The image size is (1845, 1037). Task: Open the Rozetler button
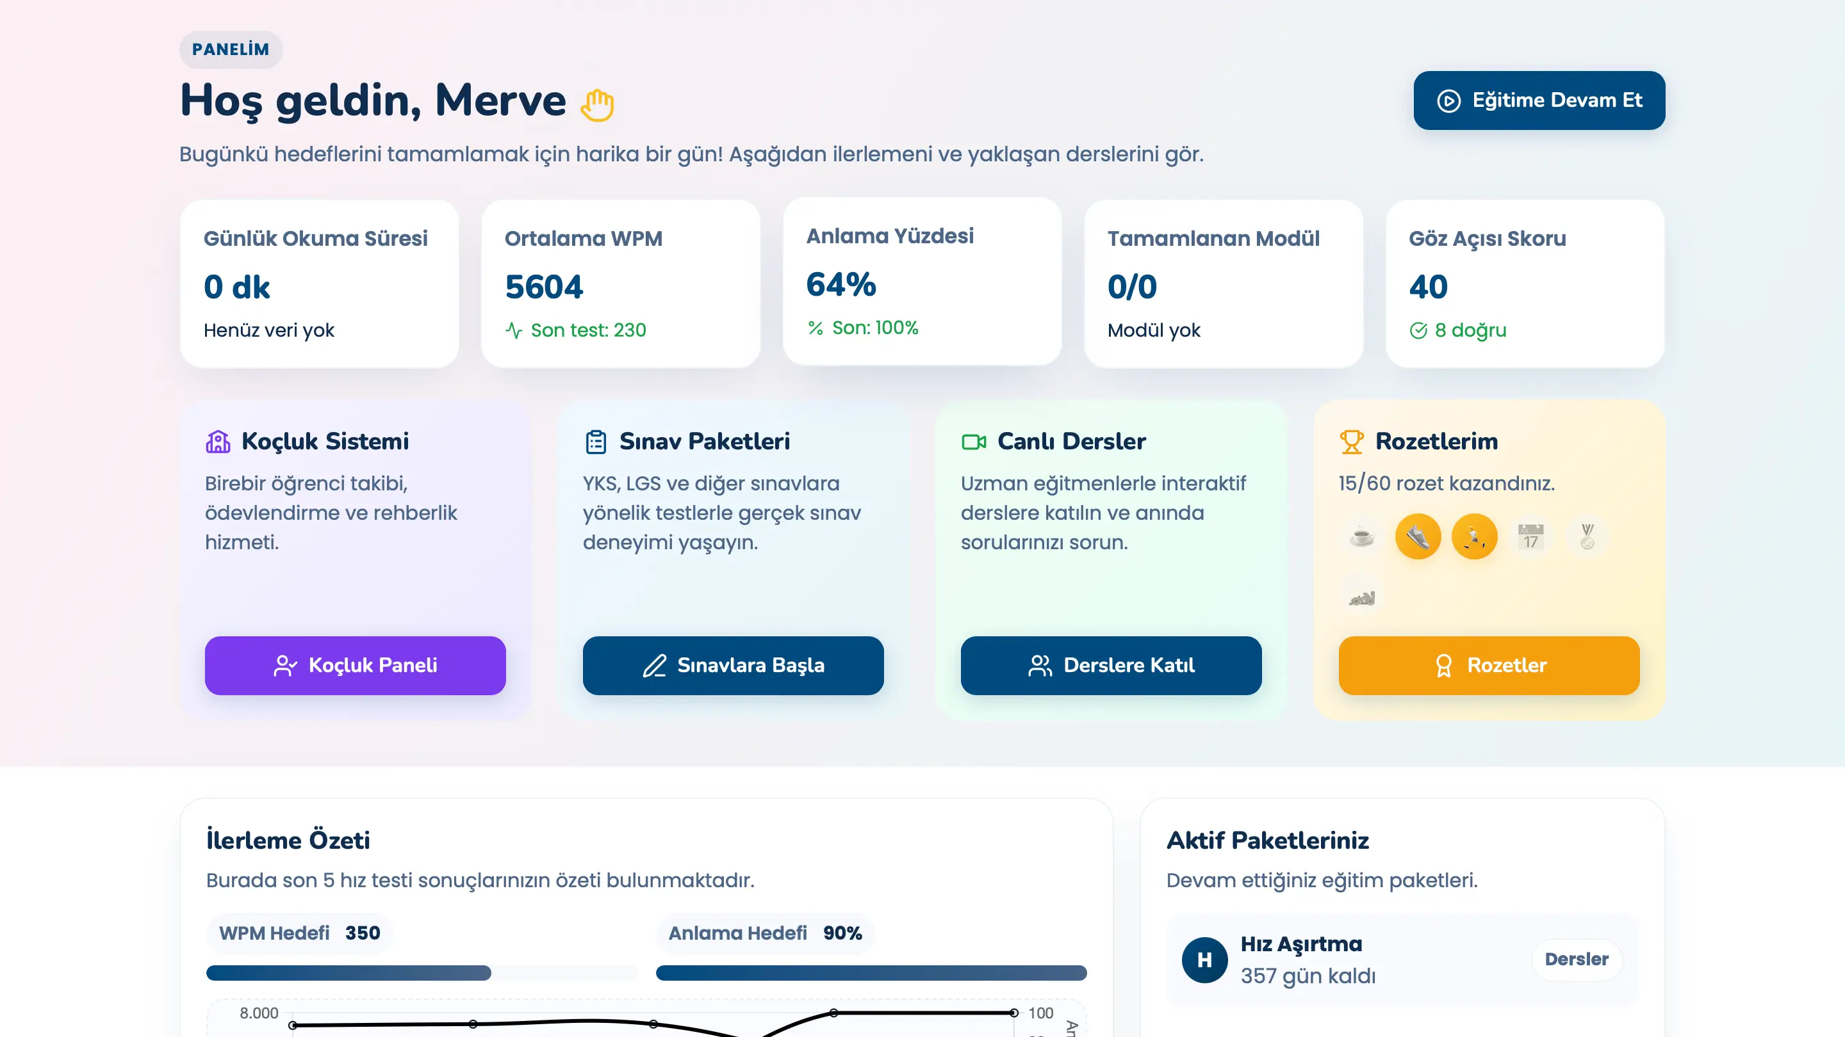click(x=1488, y=665)
